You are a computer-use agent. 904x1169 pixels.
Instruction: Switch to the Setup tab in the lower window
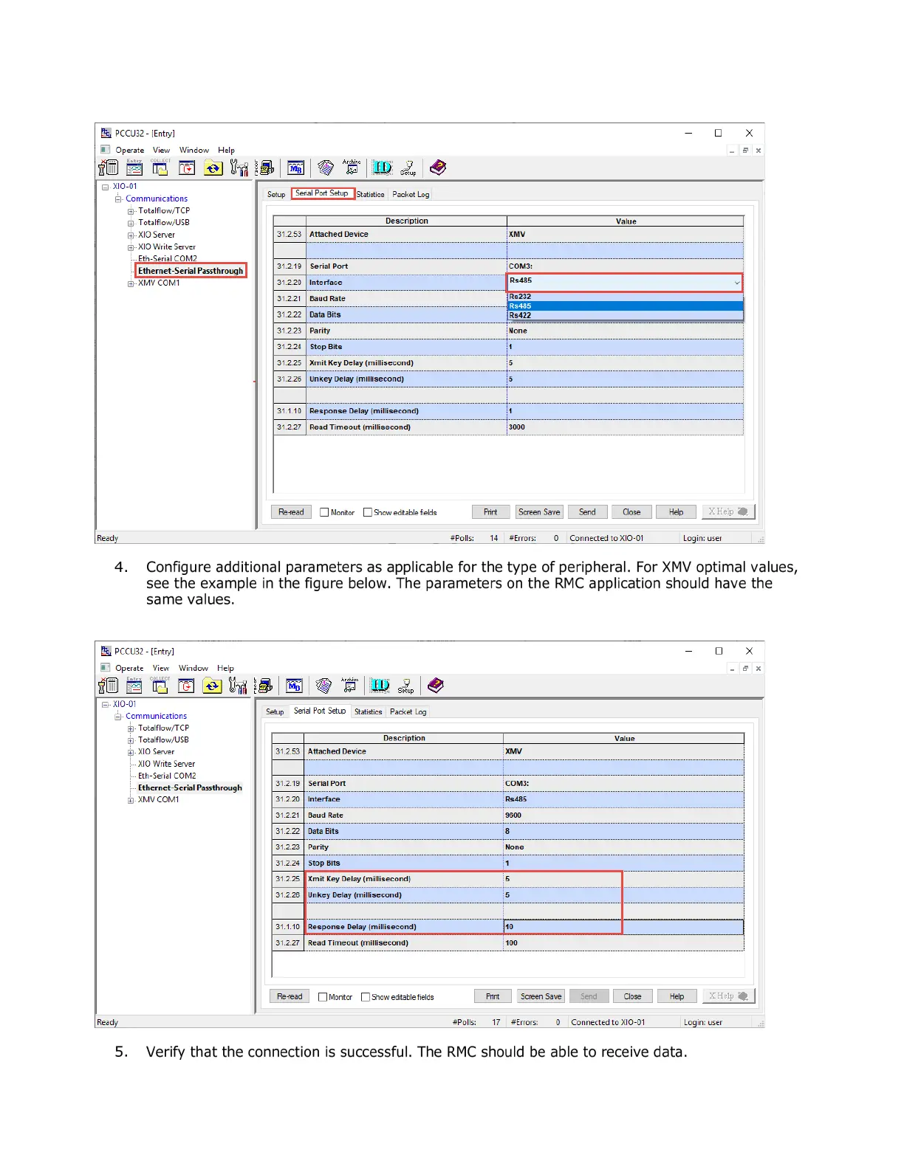coord(275,711)
